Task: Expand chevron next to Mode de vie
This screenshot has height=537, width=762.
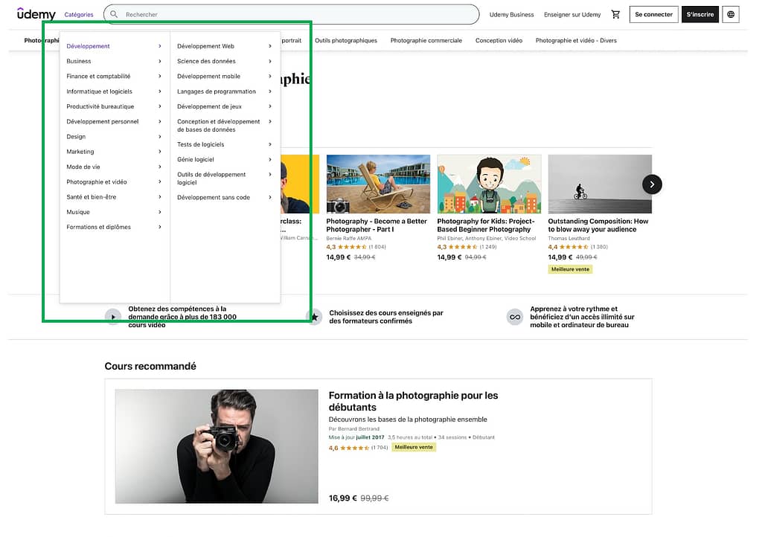Action: [x=159, y=167]
